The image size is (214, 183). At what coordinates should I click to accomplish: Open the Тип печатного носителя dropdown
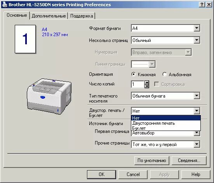pyautogui.click(x=165, y=96)
